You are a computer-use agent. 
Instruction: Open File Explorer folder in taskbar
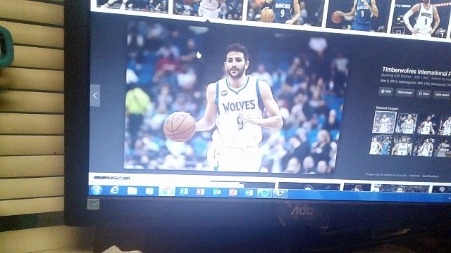132,190
